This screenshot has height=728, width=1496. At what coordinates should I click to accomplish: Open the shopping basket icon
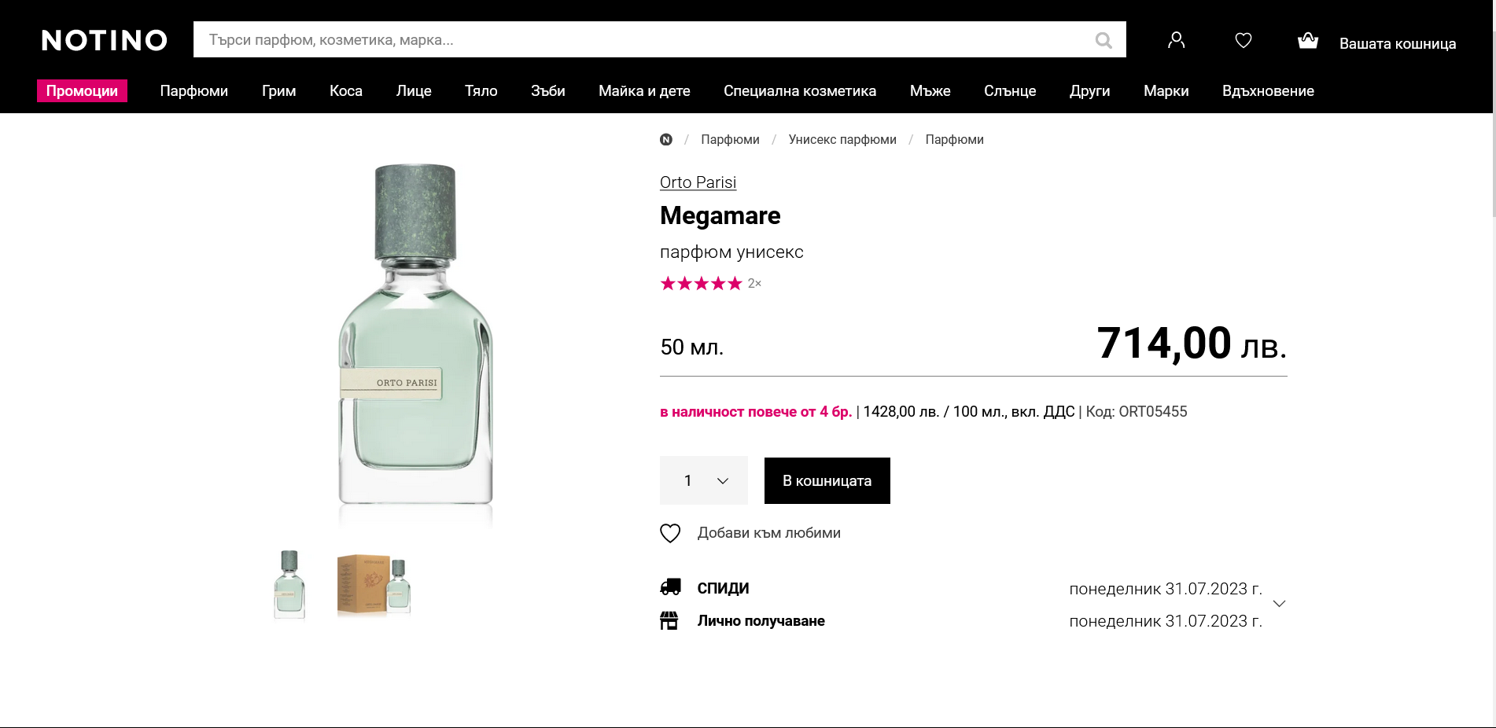[1307, 40]
